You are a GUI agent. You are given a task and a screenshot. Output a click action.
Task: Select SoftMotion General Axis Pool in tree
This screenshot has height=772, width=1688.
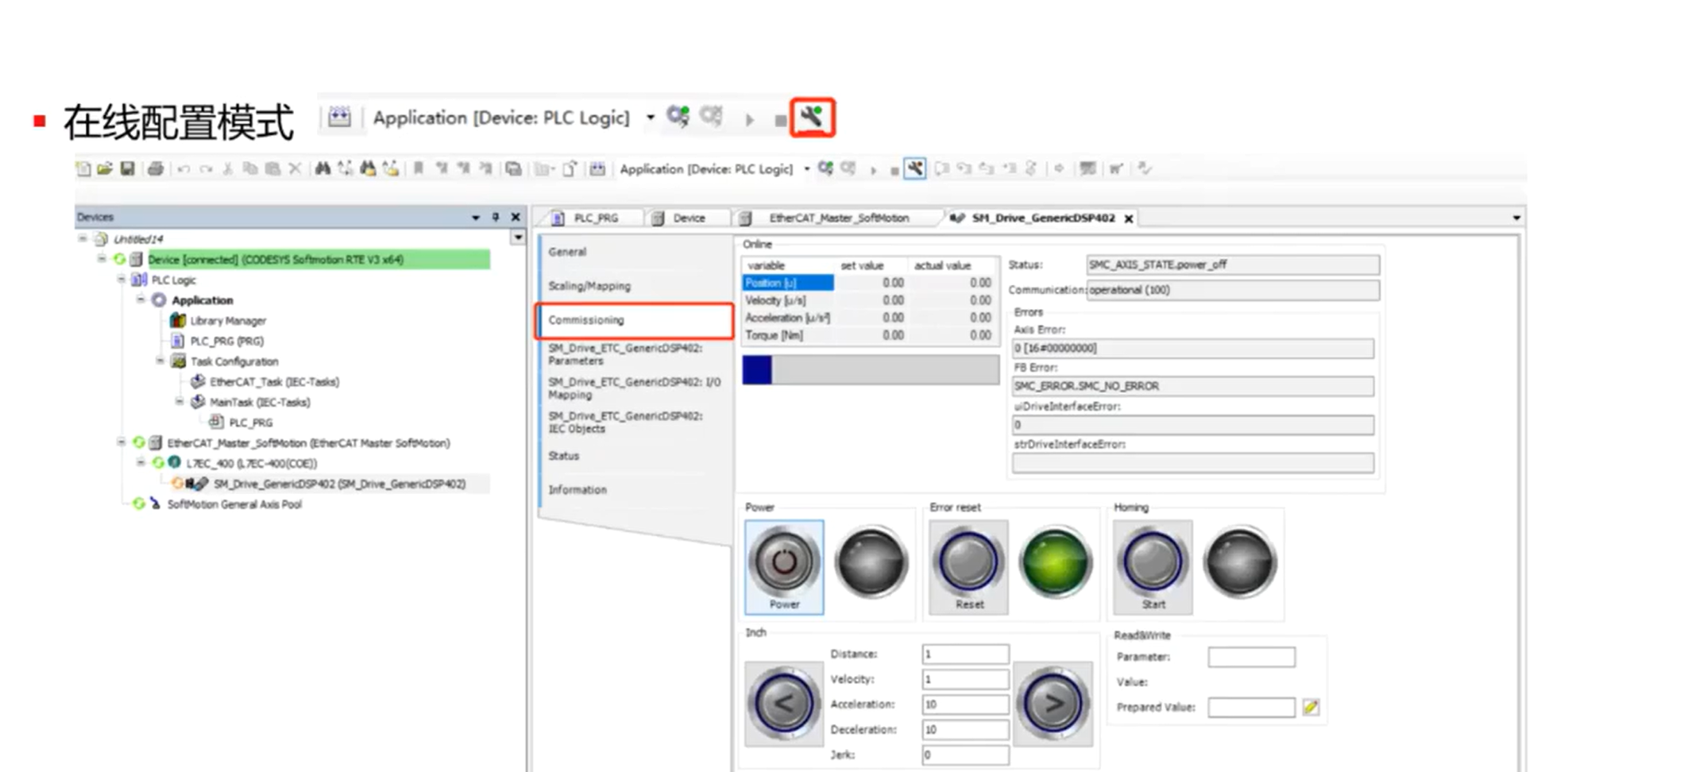tap(234, 504)
